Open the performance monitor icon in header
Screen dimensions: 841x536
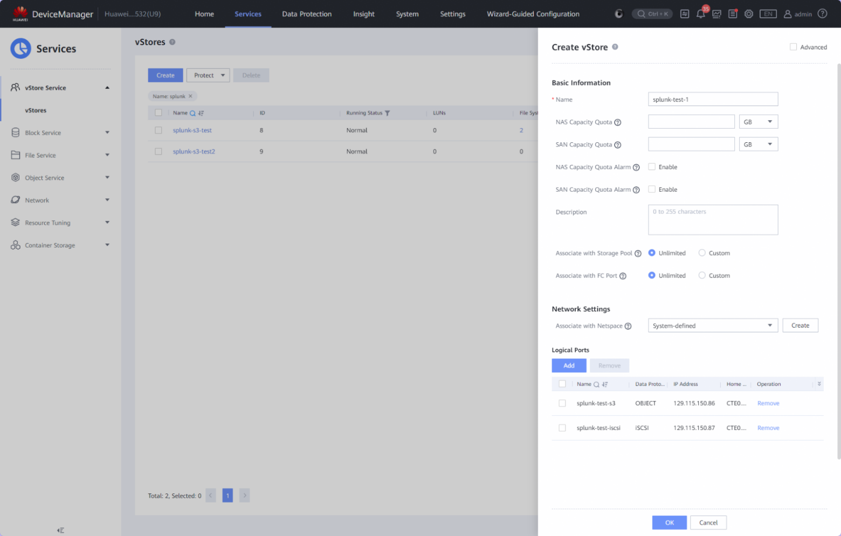click(716, 14)
